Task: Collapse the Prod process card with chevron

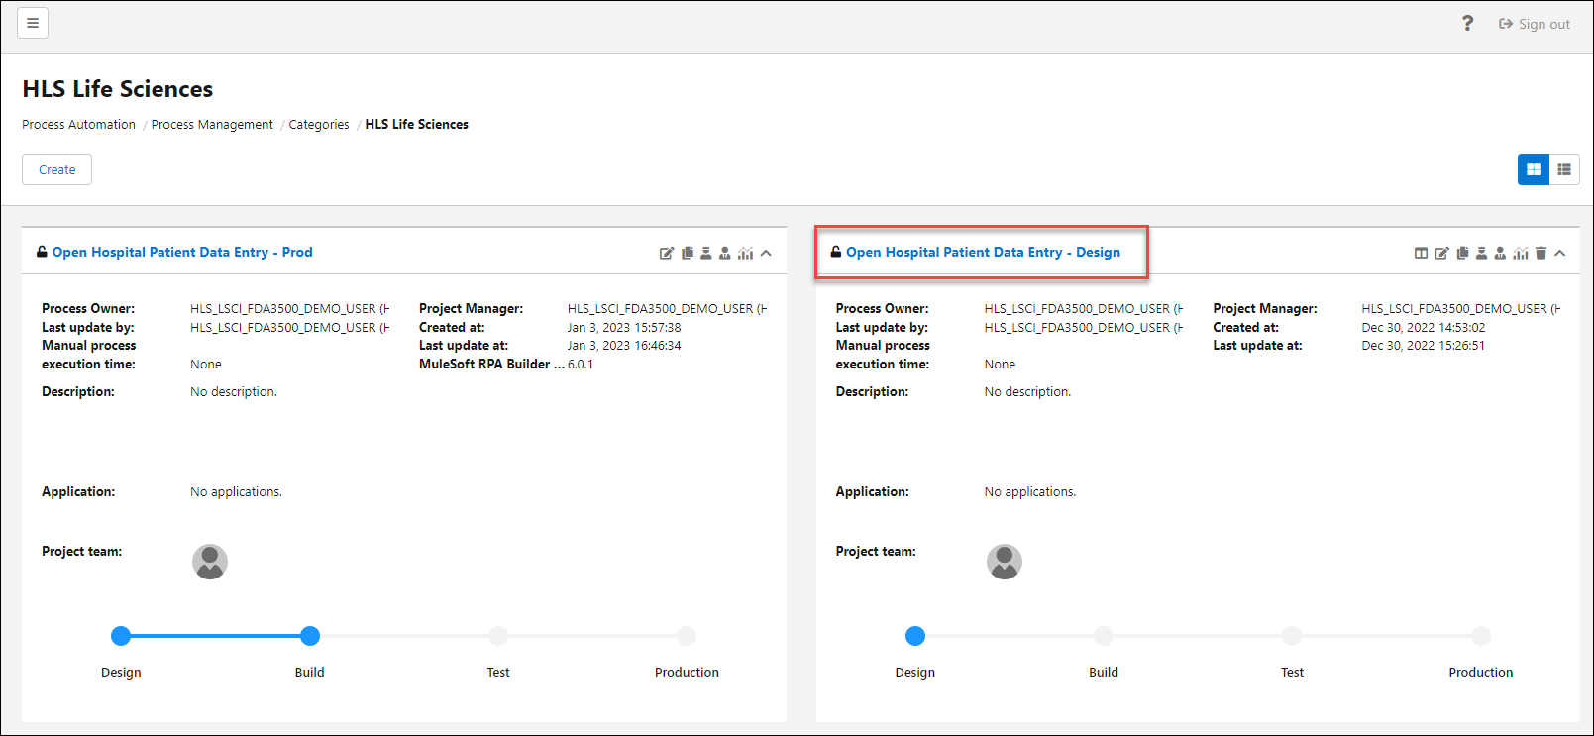Action: click(x=766, y=254)
